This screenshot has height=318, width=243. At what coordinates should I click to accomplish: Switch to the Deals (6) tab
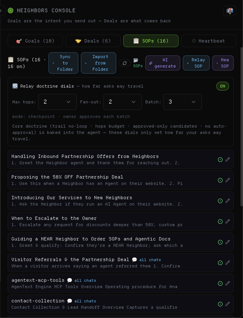click(x=93, y=41)
